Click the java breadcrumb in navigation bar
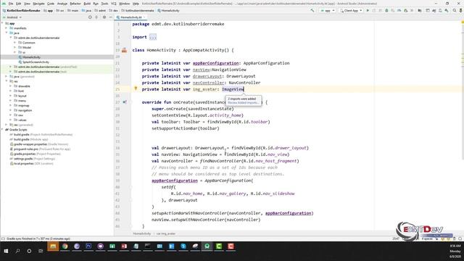Screen dimensions: 464x261 [x=86, y=10]
